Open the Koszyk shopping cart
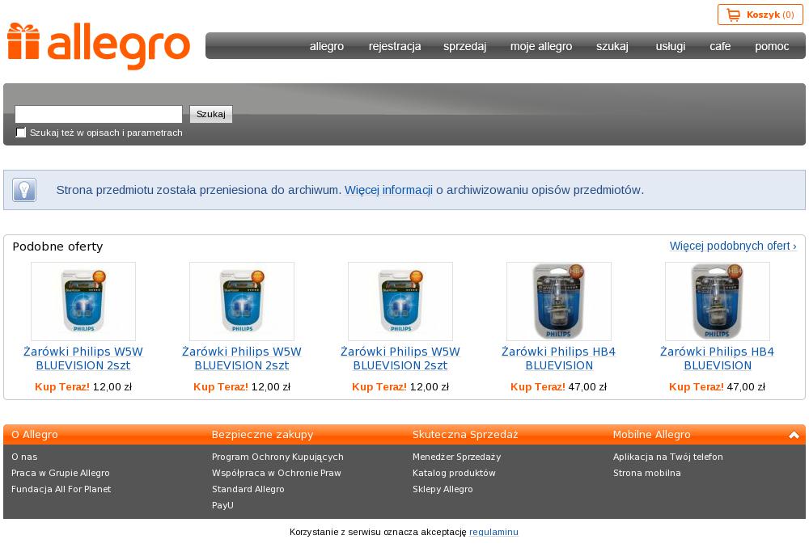The image size is (809, 548). [760, 15]
